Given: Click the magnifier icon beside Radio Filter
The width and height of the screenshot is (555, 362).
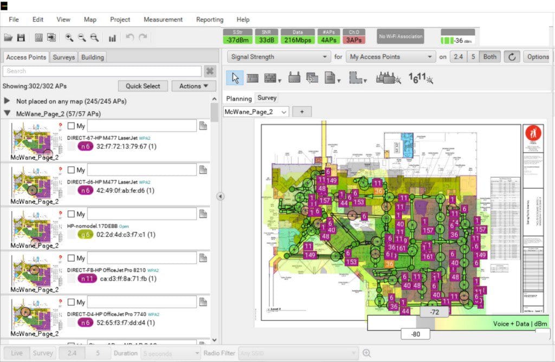Looking at the screenshot, I should 367,353.
